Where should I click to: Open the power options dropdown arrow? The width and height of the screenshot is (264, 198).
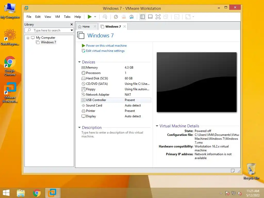click(95, 17)
